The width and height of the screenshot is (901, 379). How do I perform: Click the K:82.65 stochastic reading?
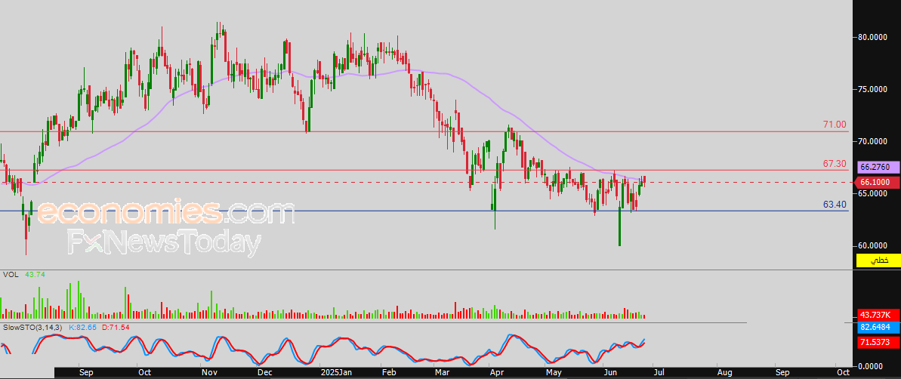[x=83, y=328]
